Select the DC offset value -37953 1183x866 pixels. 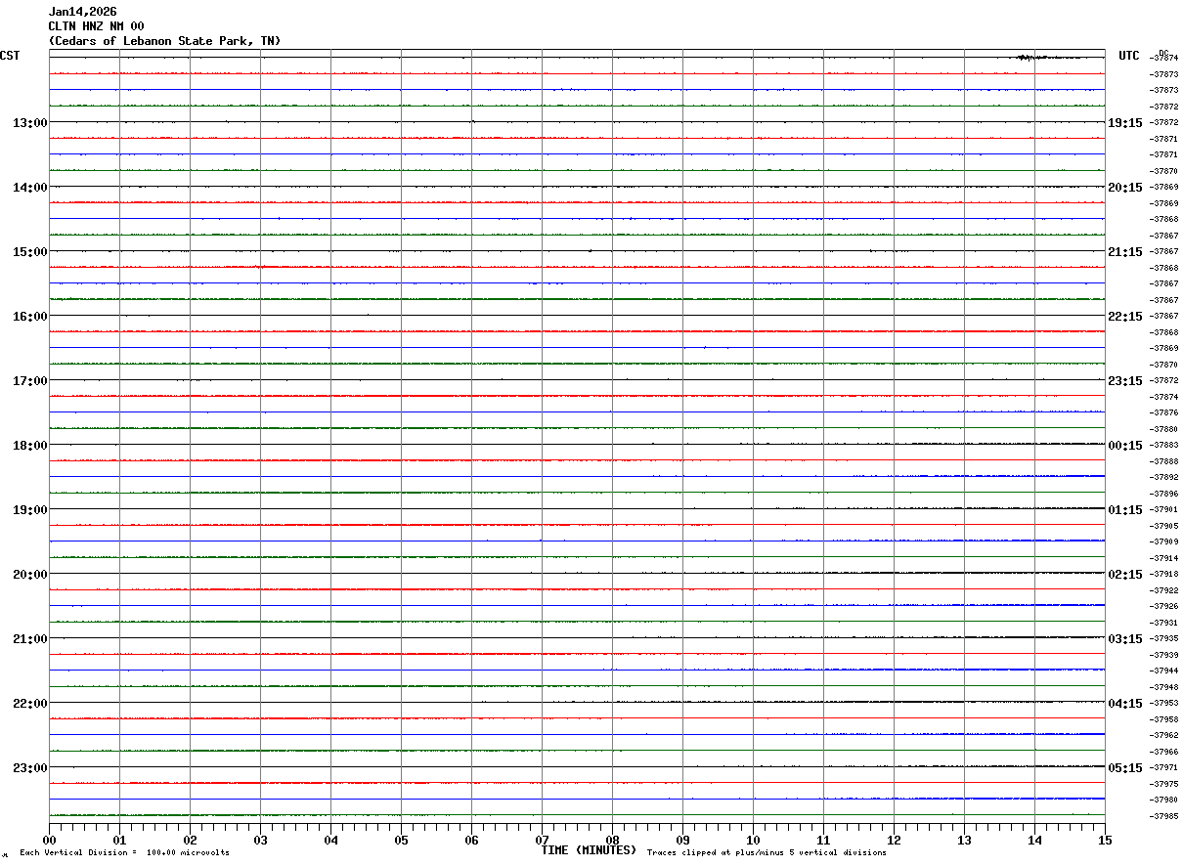point(1164,704)
